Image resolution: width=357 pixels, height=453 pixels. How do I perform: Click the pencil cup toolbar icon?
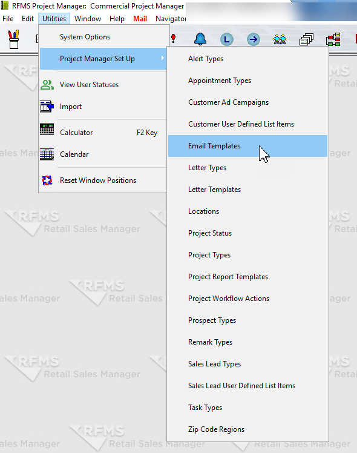(13, 39)
